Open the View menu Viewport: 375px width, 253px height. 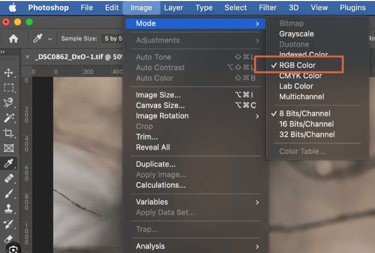point(319,7)
